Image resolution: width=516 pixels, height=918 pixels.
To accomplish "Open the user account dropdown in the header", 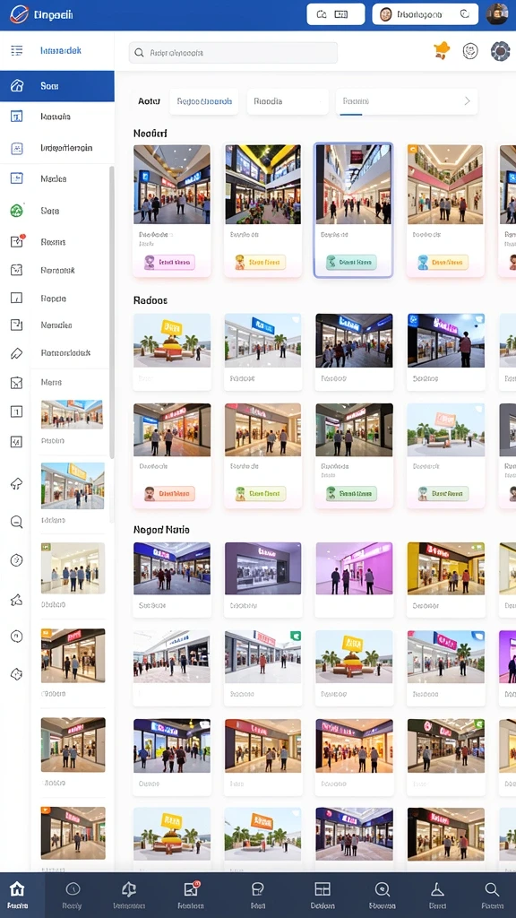I will [426, 14].
